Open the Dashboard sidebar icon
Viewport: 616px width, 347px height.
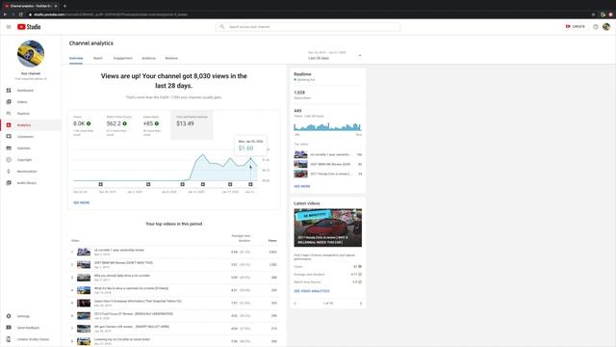coord(9,91)
